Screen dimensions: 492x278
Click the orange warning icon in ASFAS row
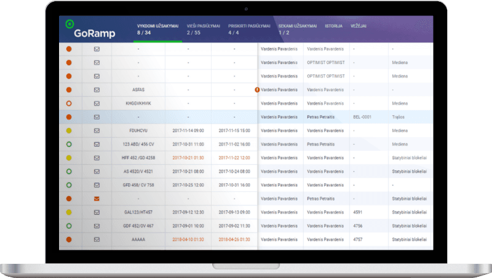pos(257,90)
